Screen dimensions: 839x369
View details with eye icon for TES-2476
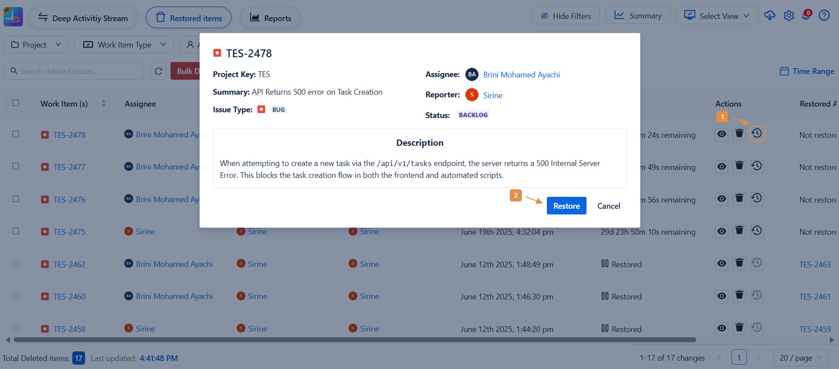(x=721, y=199)
